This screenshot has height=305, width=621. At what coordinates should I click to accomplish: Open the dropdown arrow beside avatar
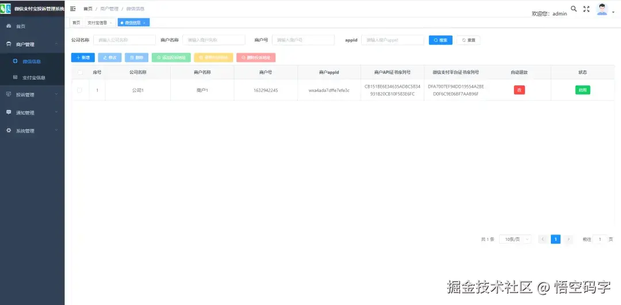[x=614, y=12]
